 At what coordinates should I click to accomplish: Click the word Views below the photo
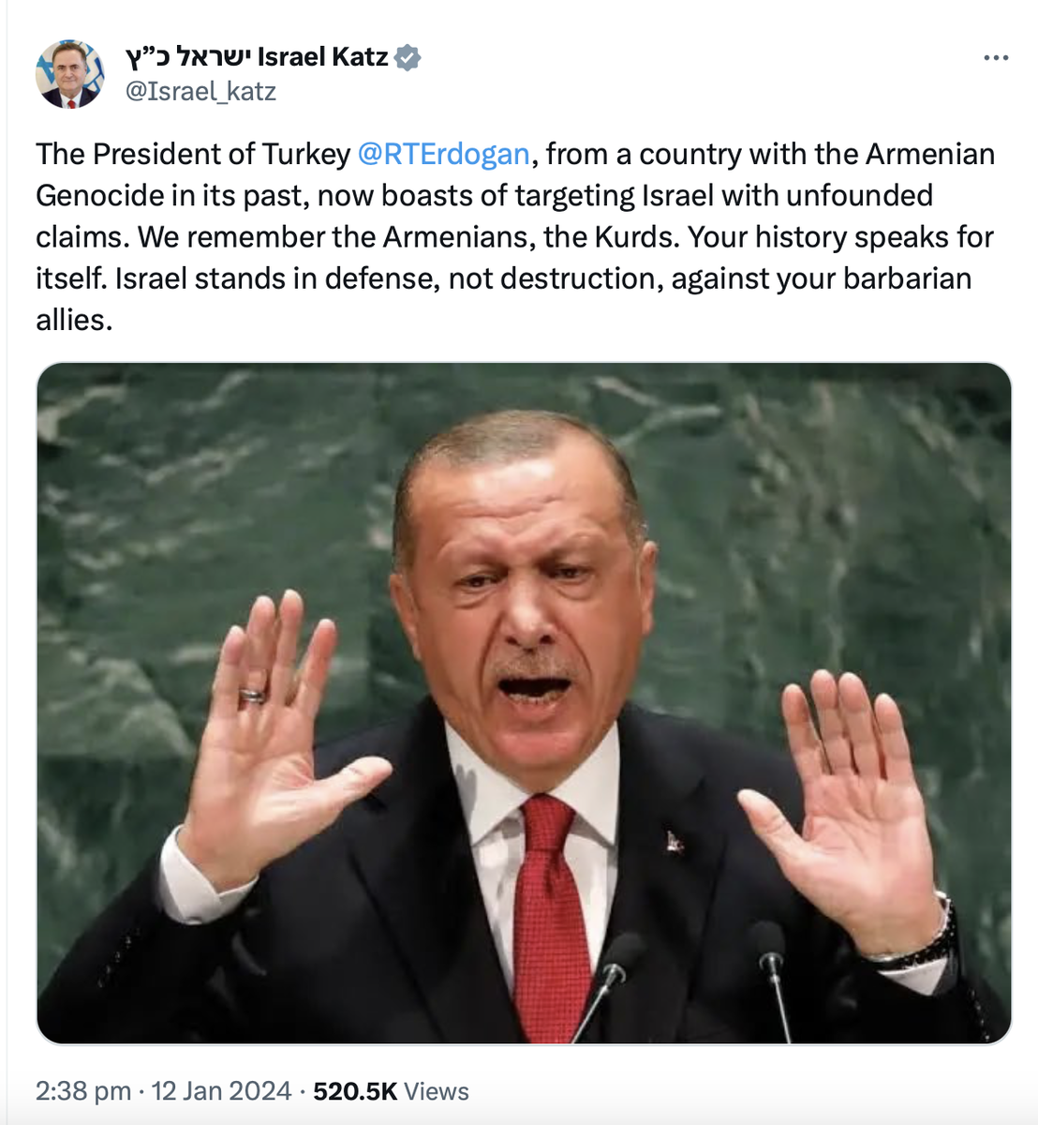[437, 1091]
